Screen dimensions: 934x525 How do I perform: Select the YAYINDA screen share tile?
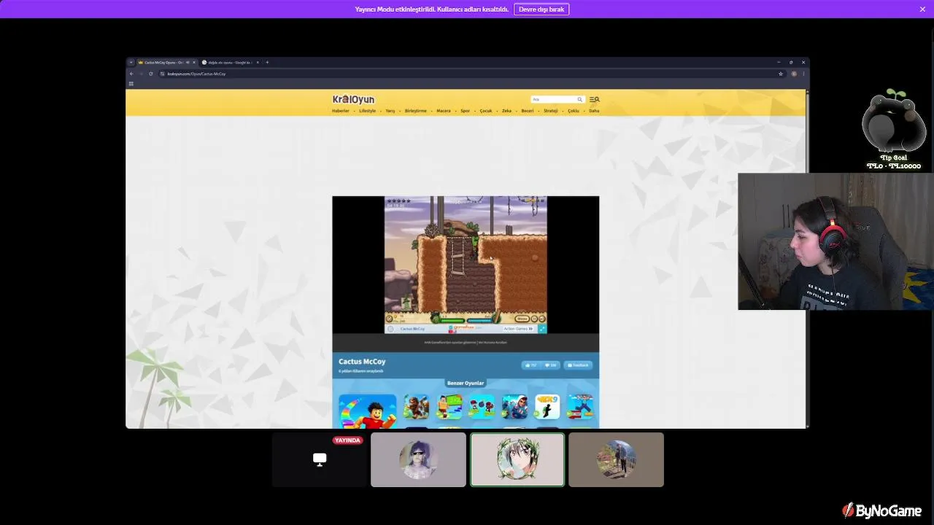(x=320, y=459)
